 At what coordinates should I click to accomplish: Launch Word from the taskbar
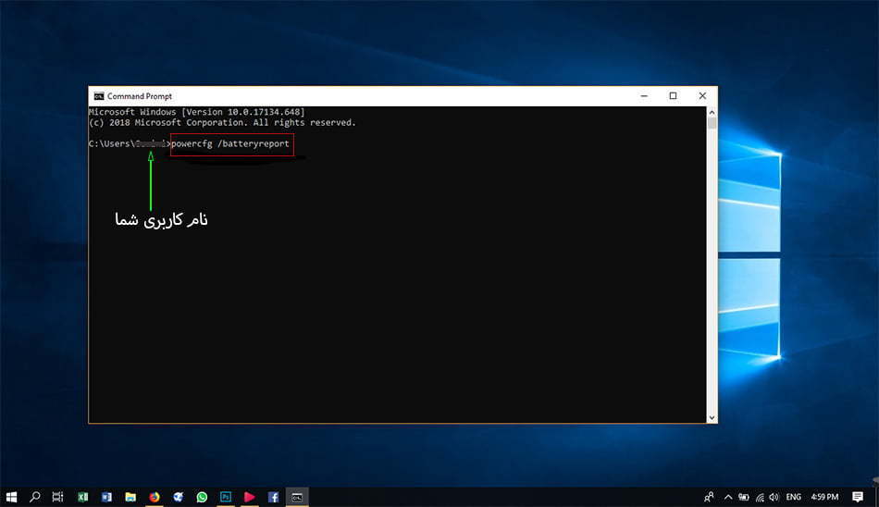(x=106, y=497)
